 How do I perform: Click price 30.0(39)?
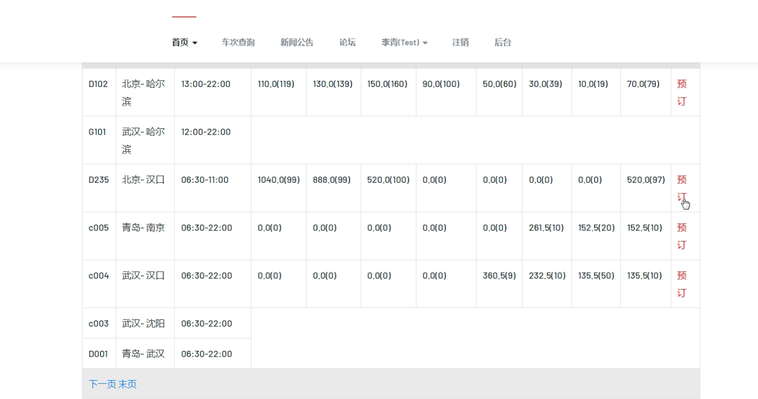545,84
